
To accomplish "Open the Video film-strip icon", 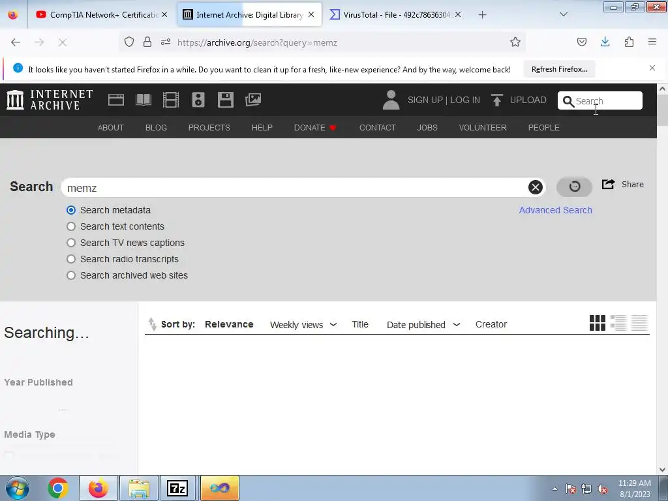I will tap(171, 100).
